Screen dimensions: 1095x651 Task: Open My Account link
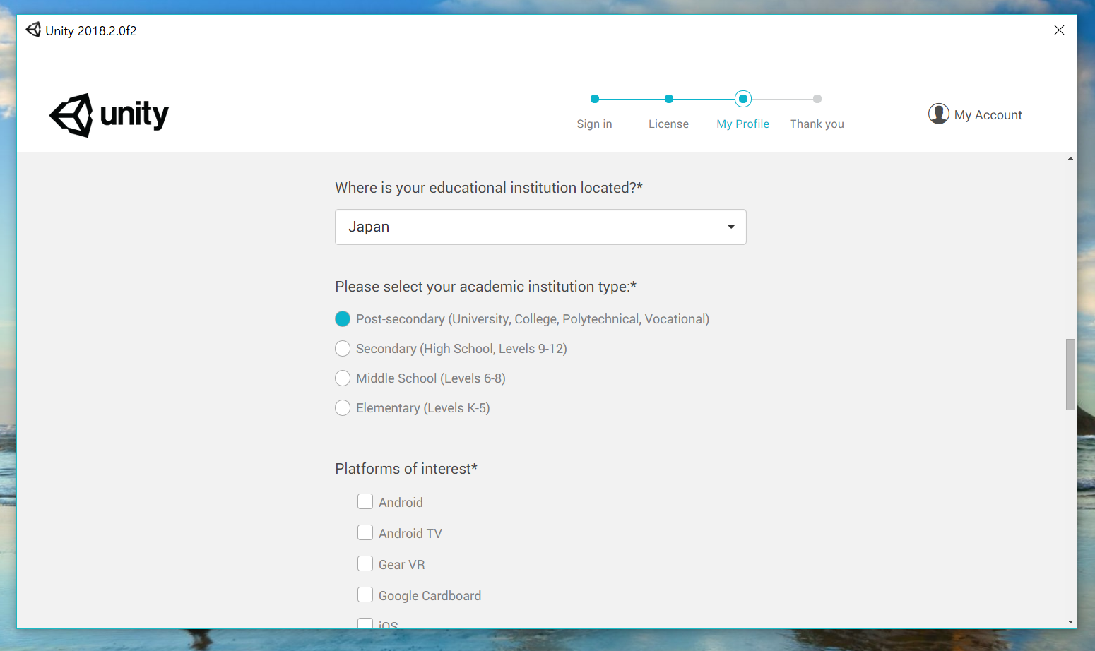(x=988, y=115)
